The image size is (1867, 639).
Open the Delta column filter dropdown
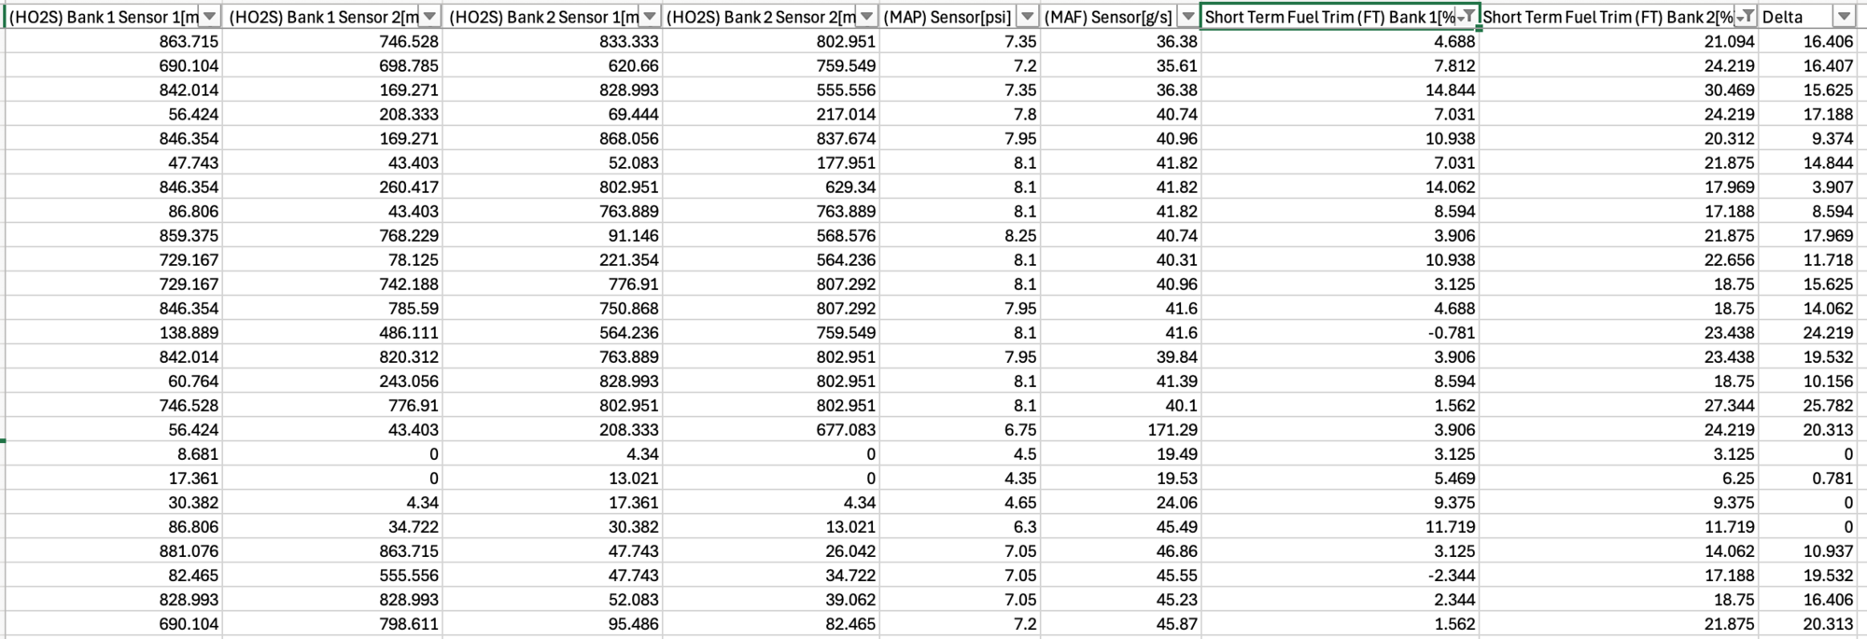point(1843,17)
